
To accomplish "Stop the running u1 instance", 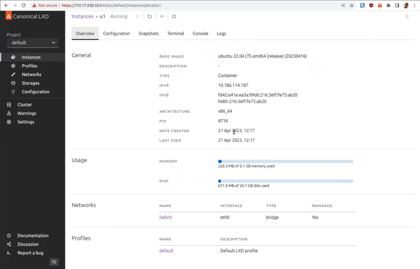I will 173,16.
